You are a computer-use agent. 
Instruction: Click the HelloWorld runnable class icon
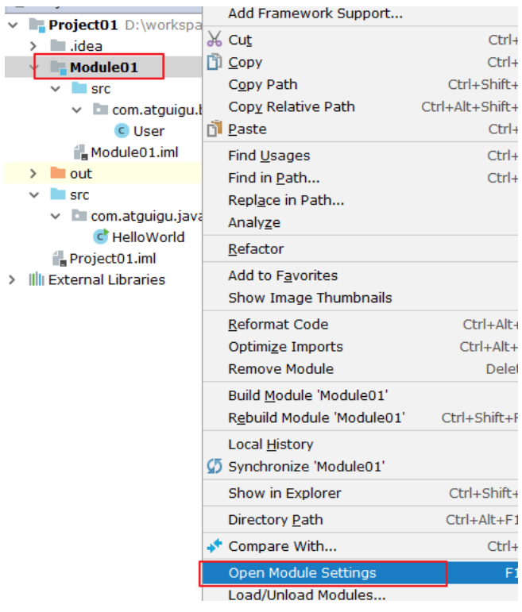[x=100, y=237]
